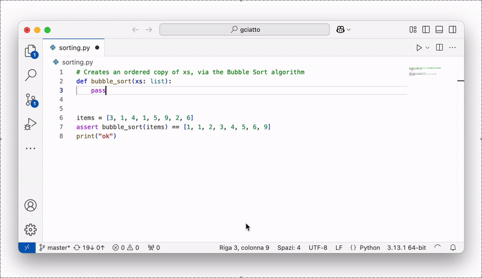Open the Source Control view
Image resolution: width=482 pixels, height=278 pixels.
(x=30, y=100)
